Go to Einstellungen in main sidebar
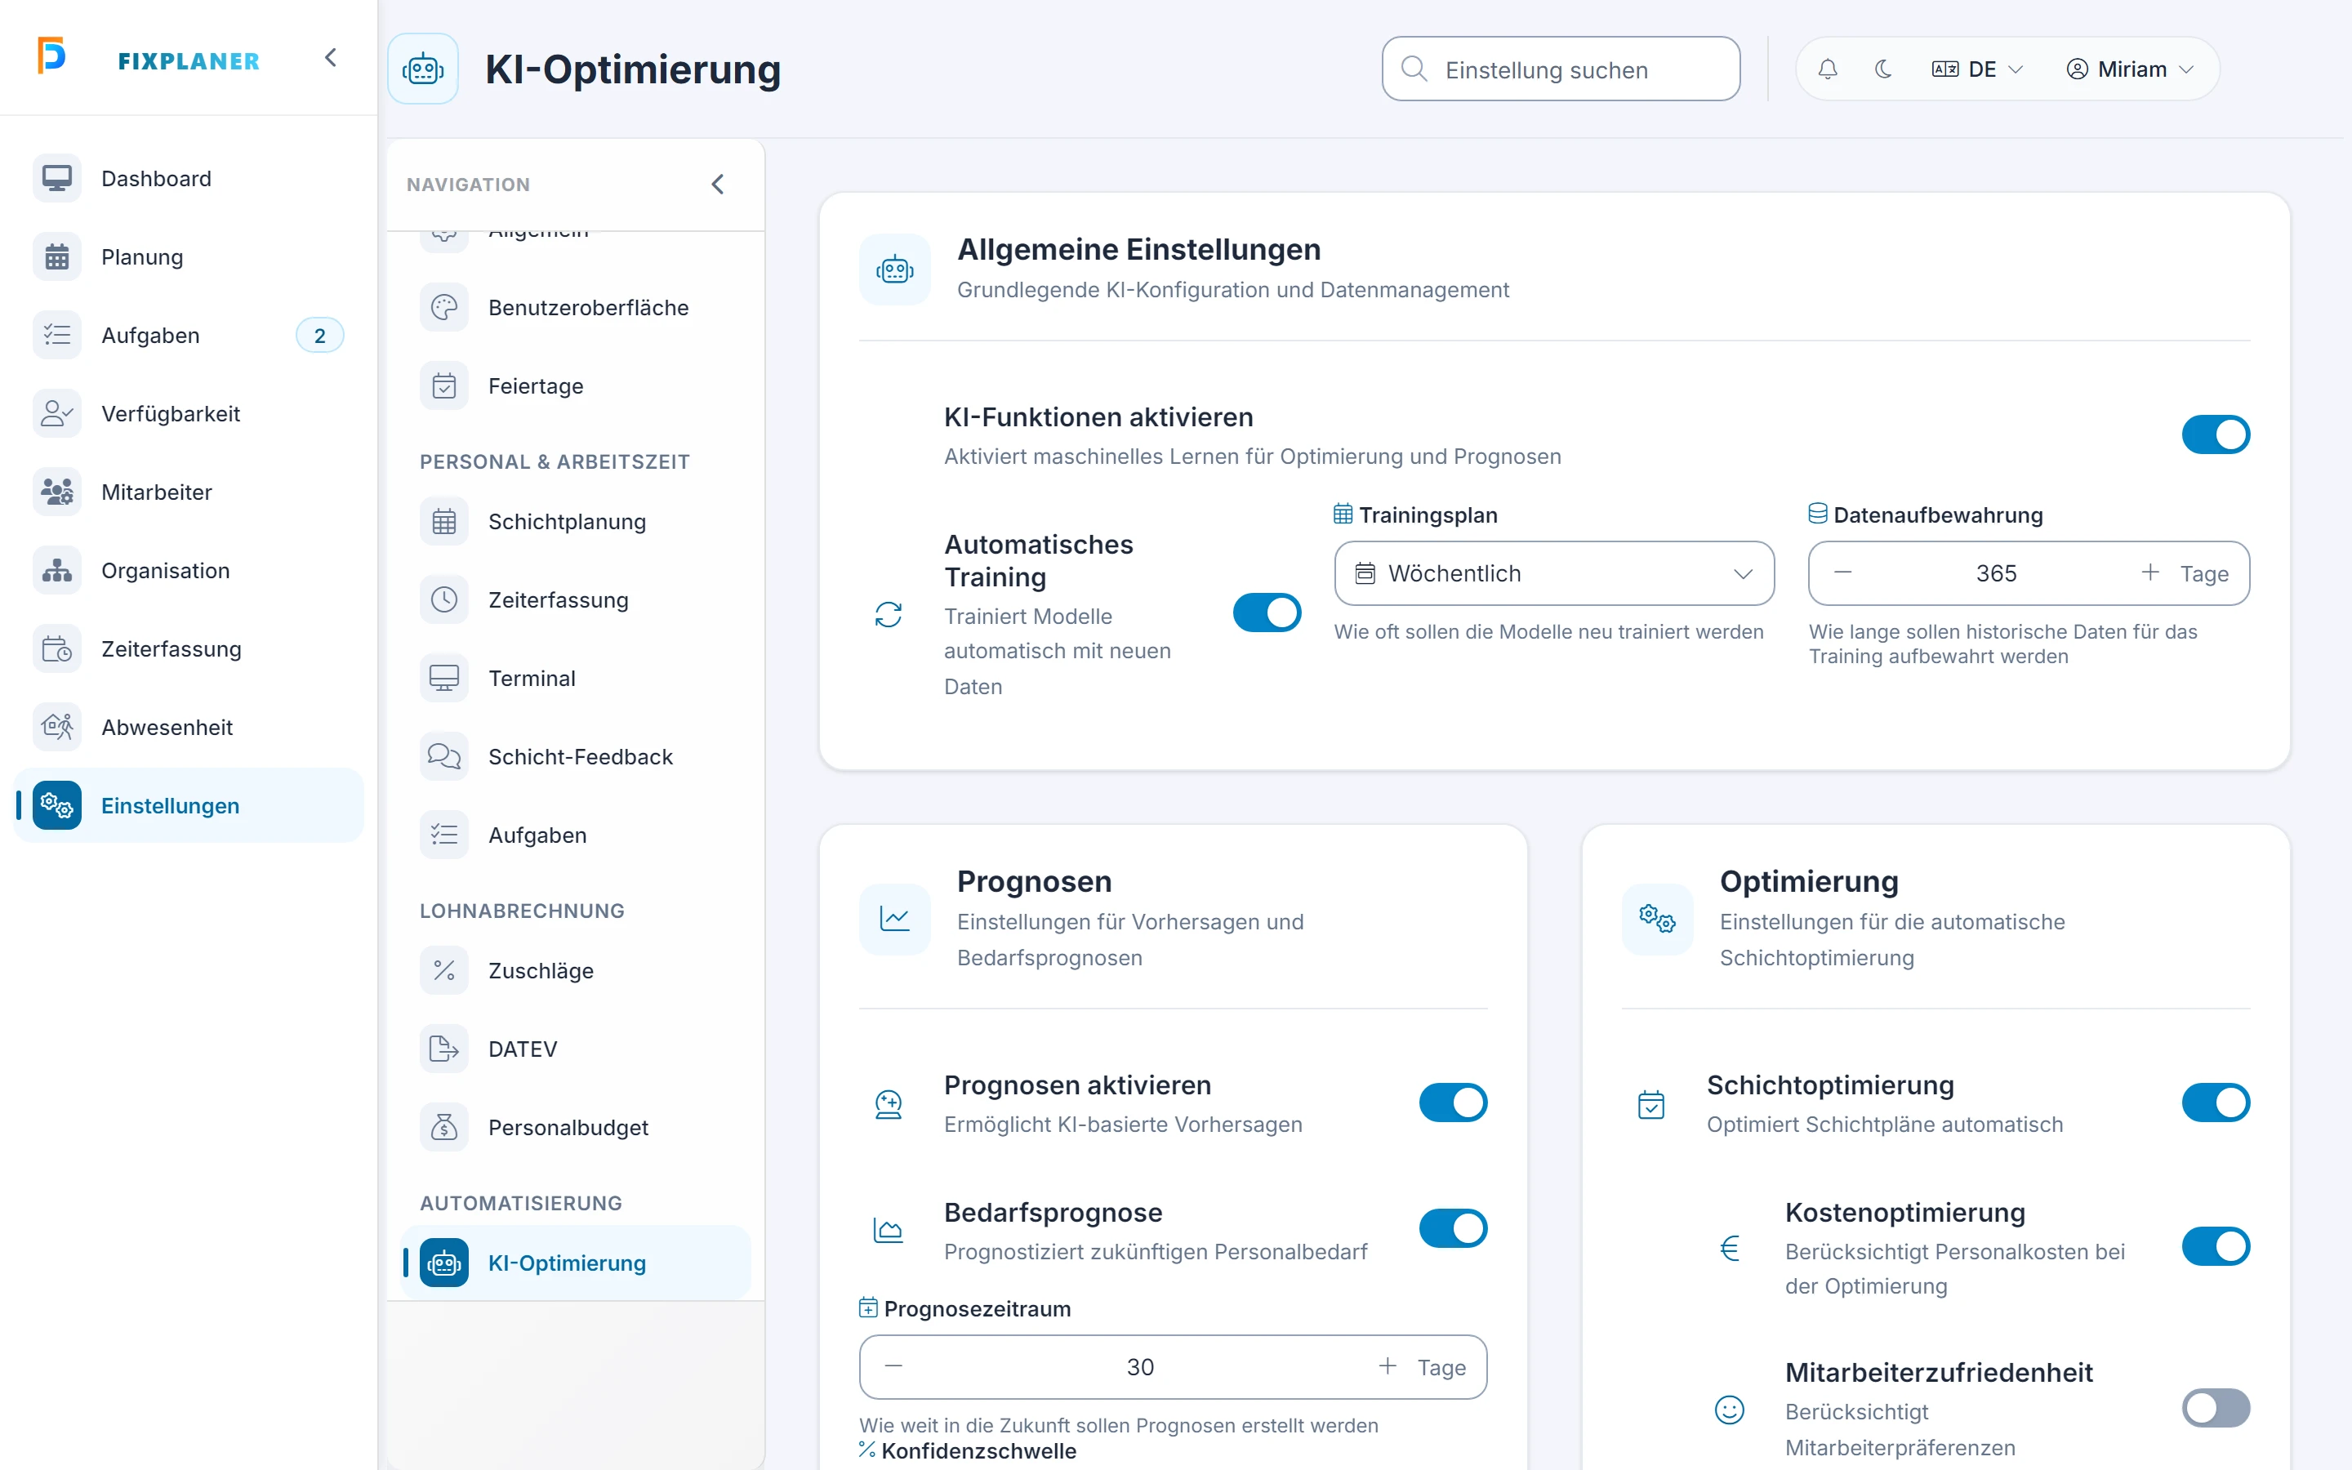This screenshot has height=1470, width=2352. [189, 806]
